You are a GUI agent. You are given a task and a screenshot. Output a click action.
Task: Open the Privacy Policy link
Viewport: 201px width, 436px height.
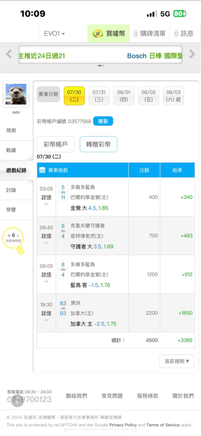123,425
